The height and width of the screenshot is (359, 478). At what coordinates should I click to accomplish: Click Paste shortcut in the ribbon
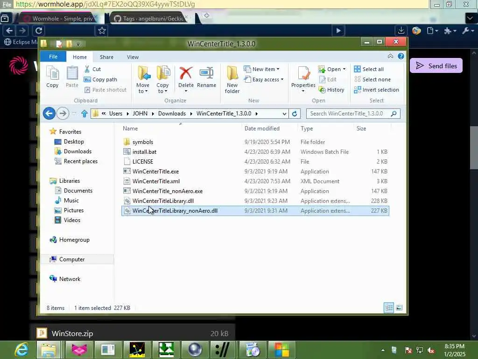[x=105, y=90]
